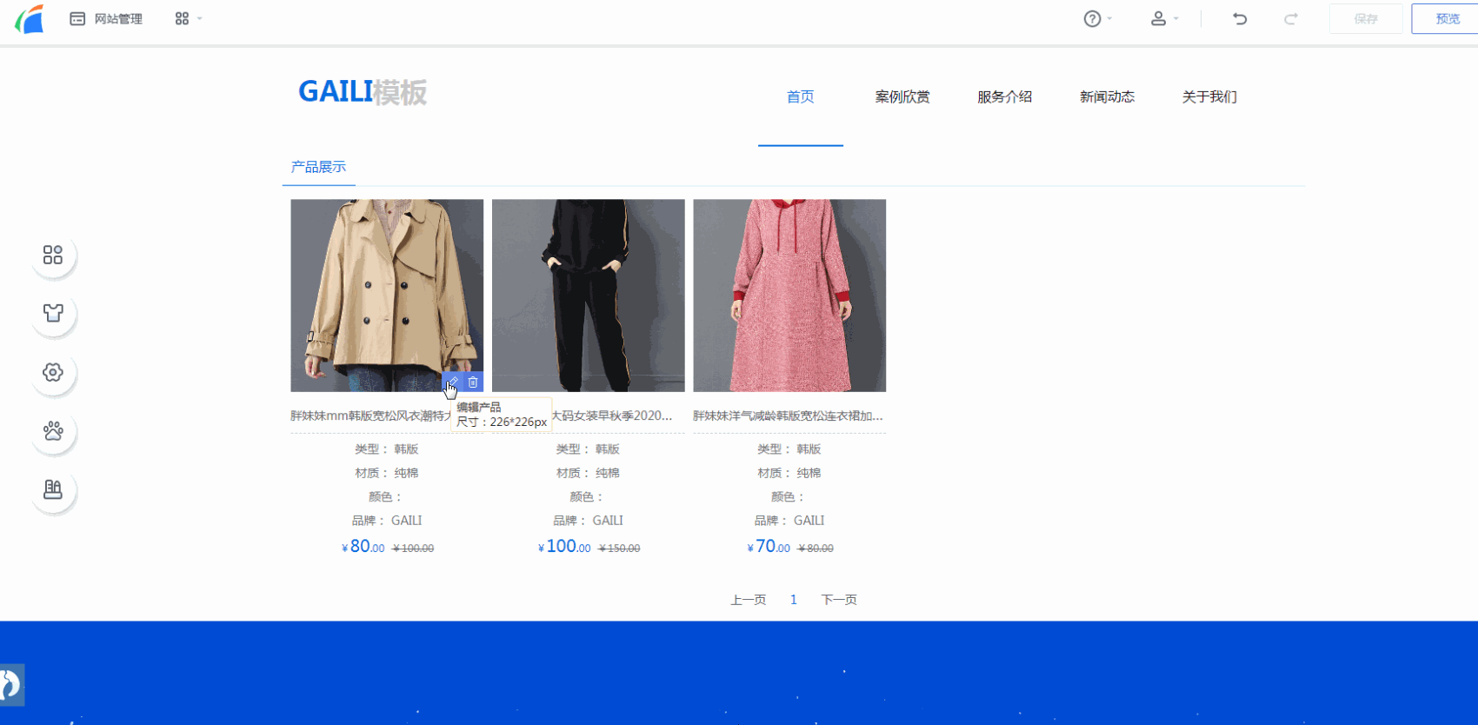Open the paw icon in left sidebar
The width and height of the screenshot is (1478, 725).
click(x=53, y=431)
